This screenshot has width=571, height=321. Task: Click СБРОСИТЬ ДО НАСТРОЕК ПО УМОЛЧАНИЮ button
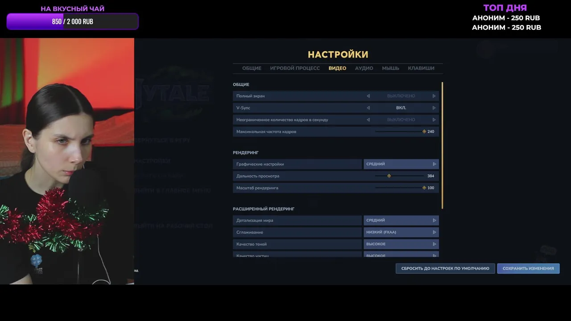pyautogui.click(x=445, y=268)
